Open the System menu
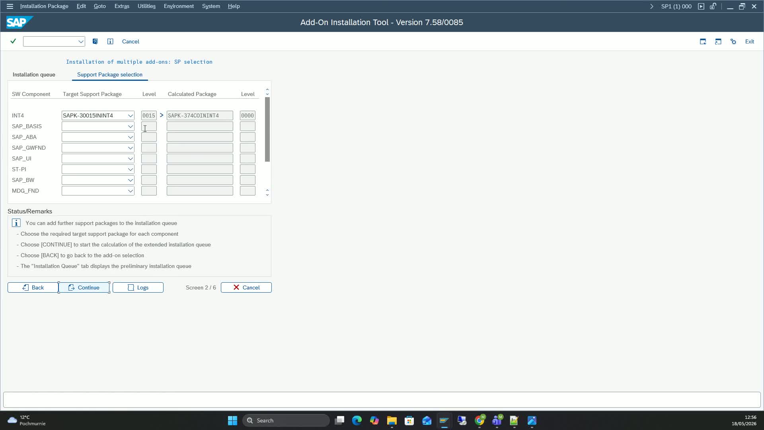Image resolution: width=764 pixels, height=430 pixels. click(211, 6)
